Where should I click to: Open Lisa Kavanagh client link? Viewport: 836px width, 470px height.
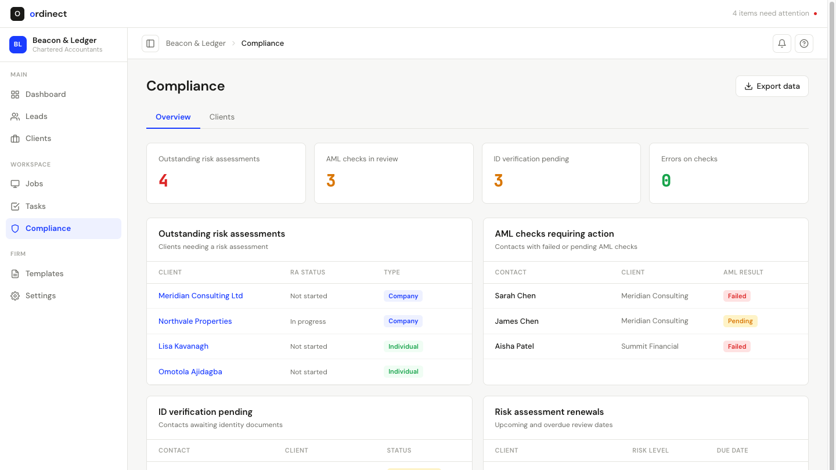tap(183, 346)
